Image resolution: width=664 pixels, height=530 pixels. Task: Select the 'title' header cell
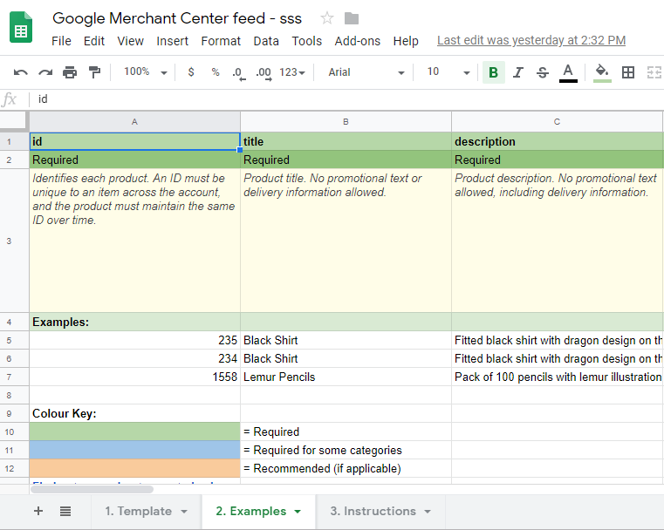[x=346, y=141]
